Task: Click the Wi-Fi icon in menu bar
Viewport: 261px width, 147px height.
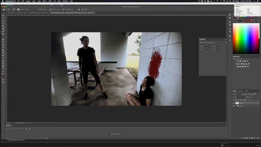Action: click(x=224, y=1)
